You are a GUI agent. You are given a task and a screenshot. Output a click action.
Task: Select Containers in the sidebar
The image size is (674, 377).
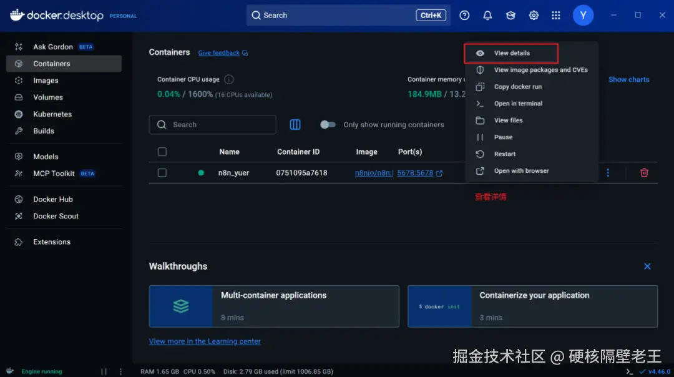pyautogui.click(x=64, y=64)
